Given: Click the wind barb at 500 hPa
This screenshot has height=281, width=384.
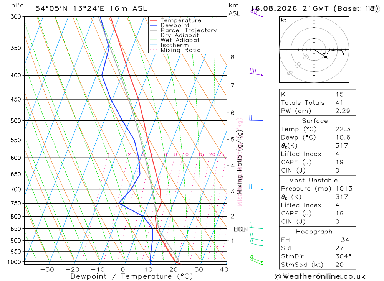Looking at the screenshot, I should pos(256,118).
